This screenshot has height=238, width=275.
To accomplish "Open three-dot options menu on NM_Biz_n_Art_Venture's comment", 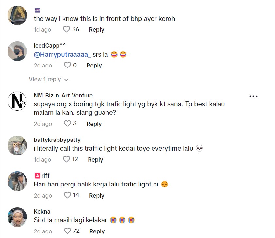I will [x=253, y=96].
